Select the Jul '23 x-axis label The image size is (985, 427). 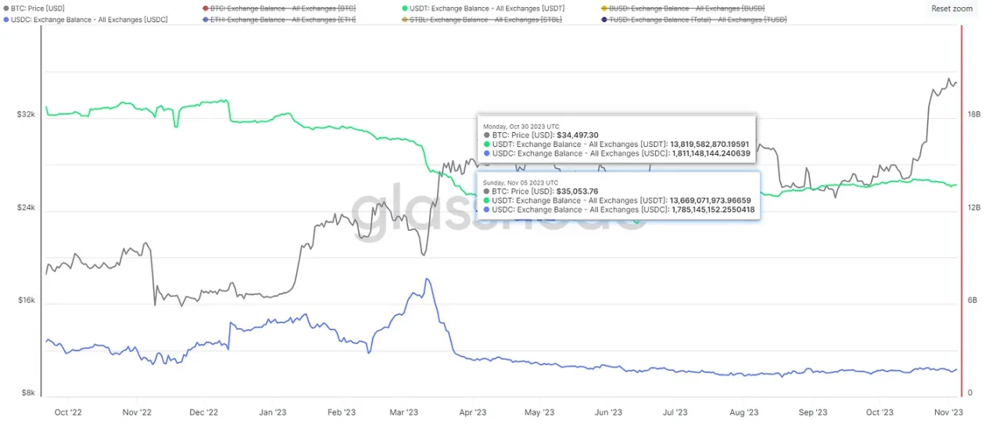coord(675,412)
